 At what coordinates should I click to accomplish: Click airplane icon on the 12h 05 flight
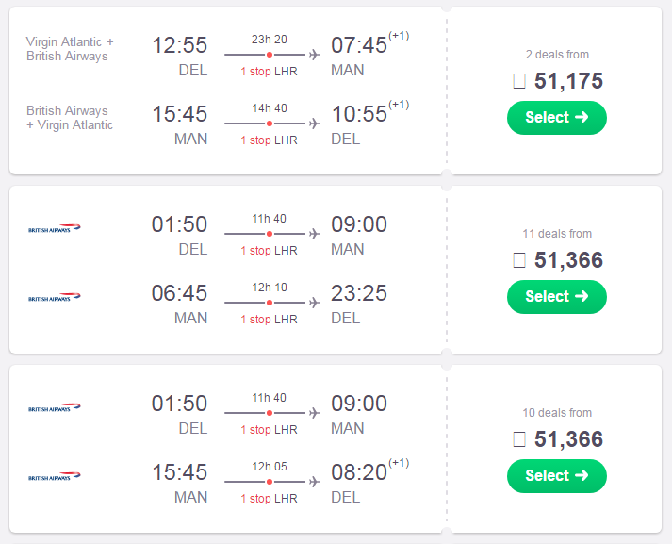click(315, 482)
